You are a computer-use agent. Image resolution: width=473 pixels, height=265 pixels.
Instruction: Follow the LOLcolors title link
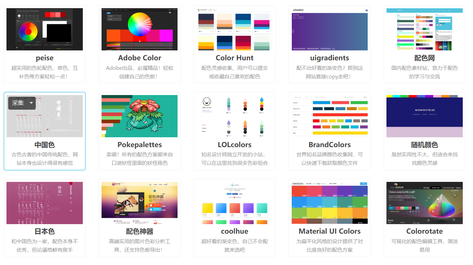[235, 145]
